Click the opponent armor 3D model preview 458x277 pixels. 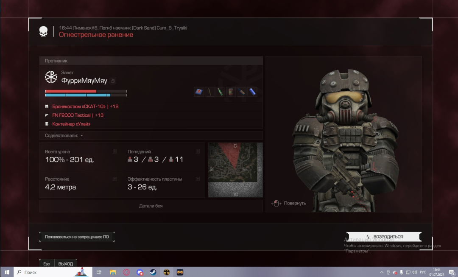(344, 134)
